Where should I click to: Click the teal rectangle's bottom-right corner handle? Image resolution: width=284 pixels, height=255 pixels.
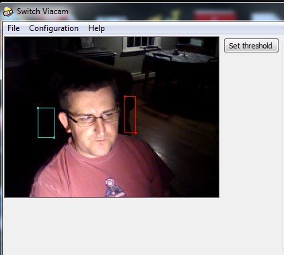(55, 137)
